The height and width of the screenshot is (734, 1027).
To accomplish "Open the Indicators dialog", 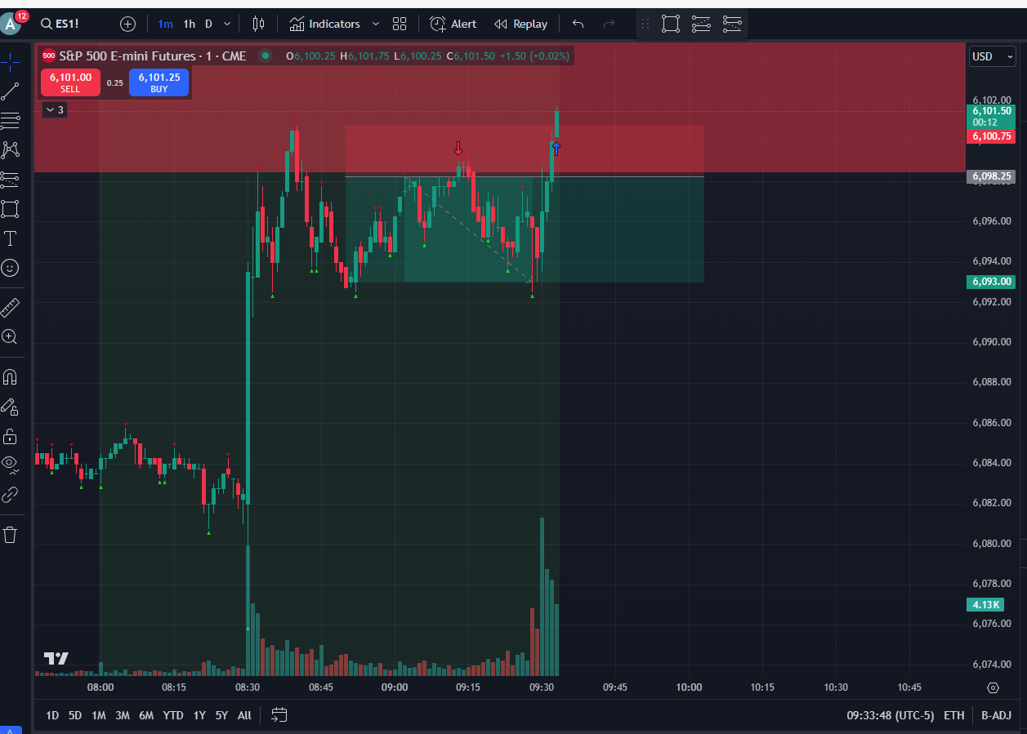I will 325,24.
